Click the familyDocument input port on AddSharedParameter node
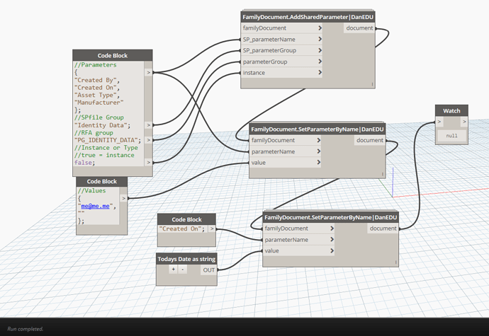The image size is (489, 336). click(281, 28)
